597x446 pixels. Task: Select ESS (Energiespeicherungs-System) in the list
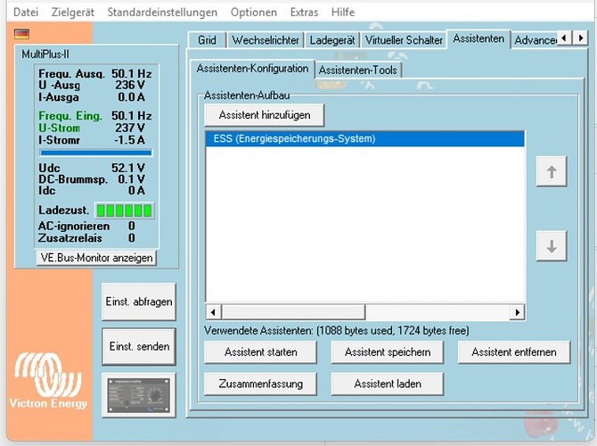(x=364, y=139)
